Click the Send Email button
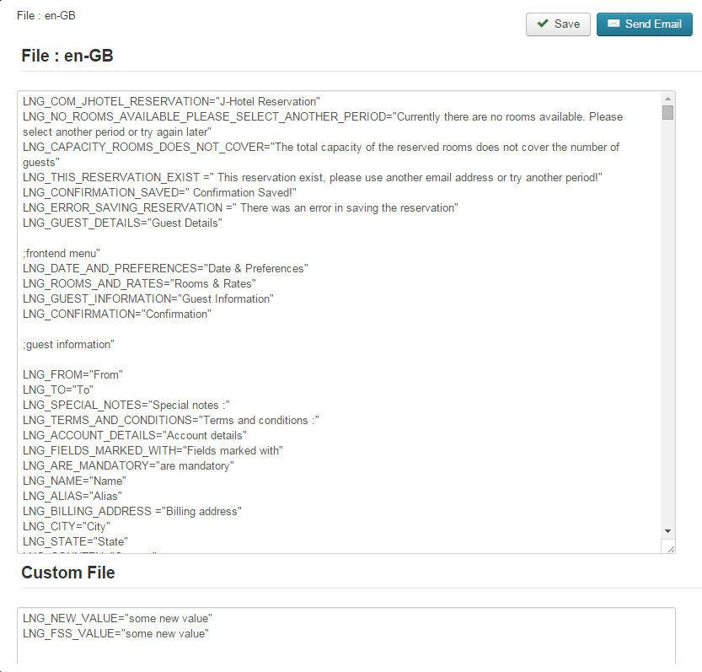Image resolution: width=702 pixels, height=672 pixels. [644, 24]
